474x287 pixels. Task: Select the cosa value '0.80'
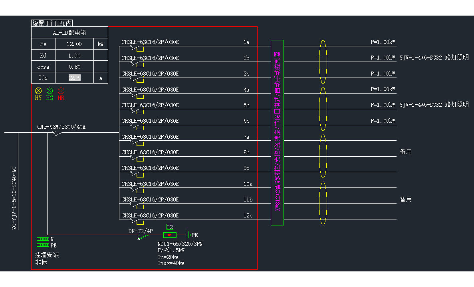[x=74, y=67]
